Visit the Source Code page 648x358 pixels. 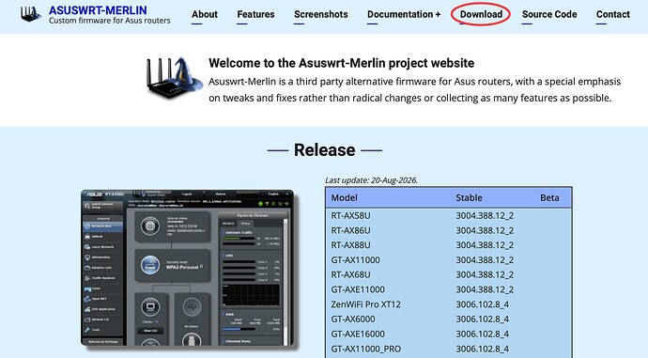(549, 14)
